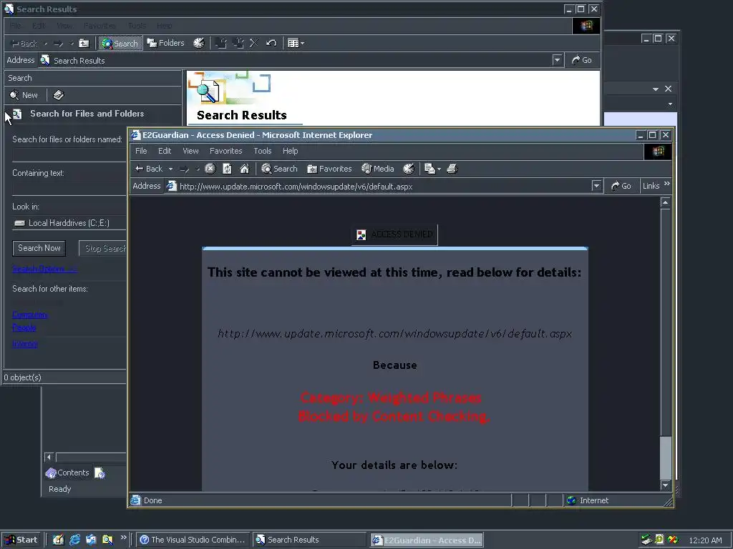This screenshot has height=549, width=733.
Task: Click the ACCESS DENIED broken image placeholder
Action: 394,234
